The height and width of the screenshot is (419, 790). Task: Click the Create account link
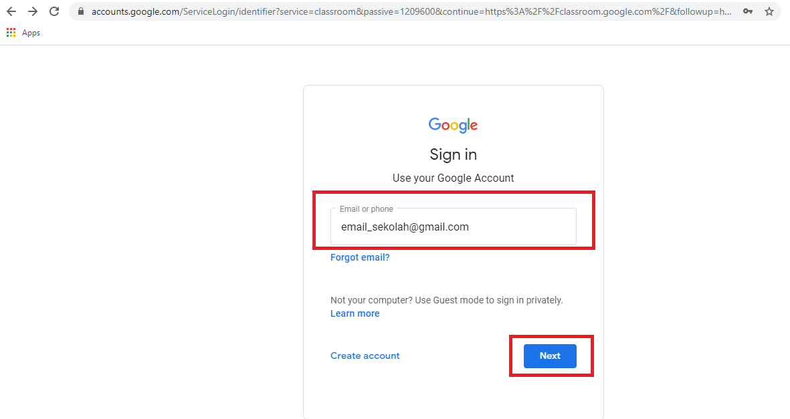pos(365,356)
